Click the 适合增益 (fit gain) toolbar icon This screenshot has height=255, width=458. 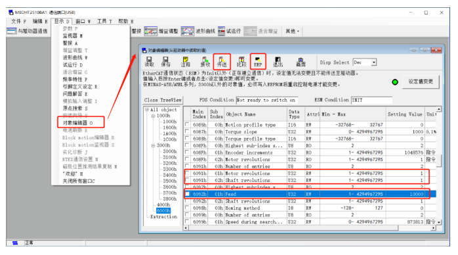click(260, 31)
